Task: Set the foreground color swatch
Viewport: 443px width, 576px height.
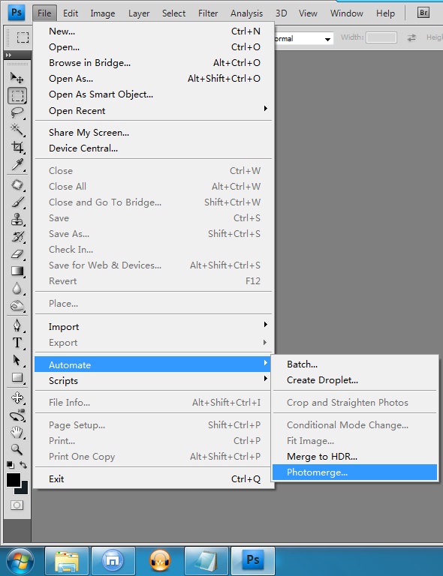Action: click(13, 479)
